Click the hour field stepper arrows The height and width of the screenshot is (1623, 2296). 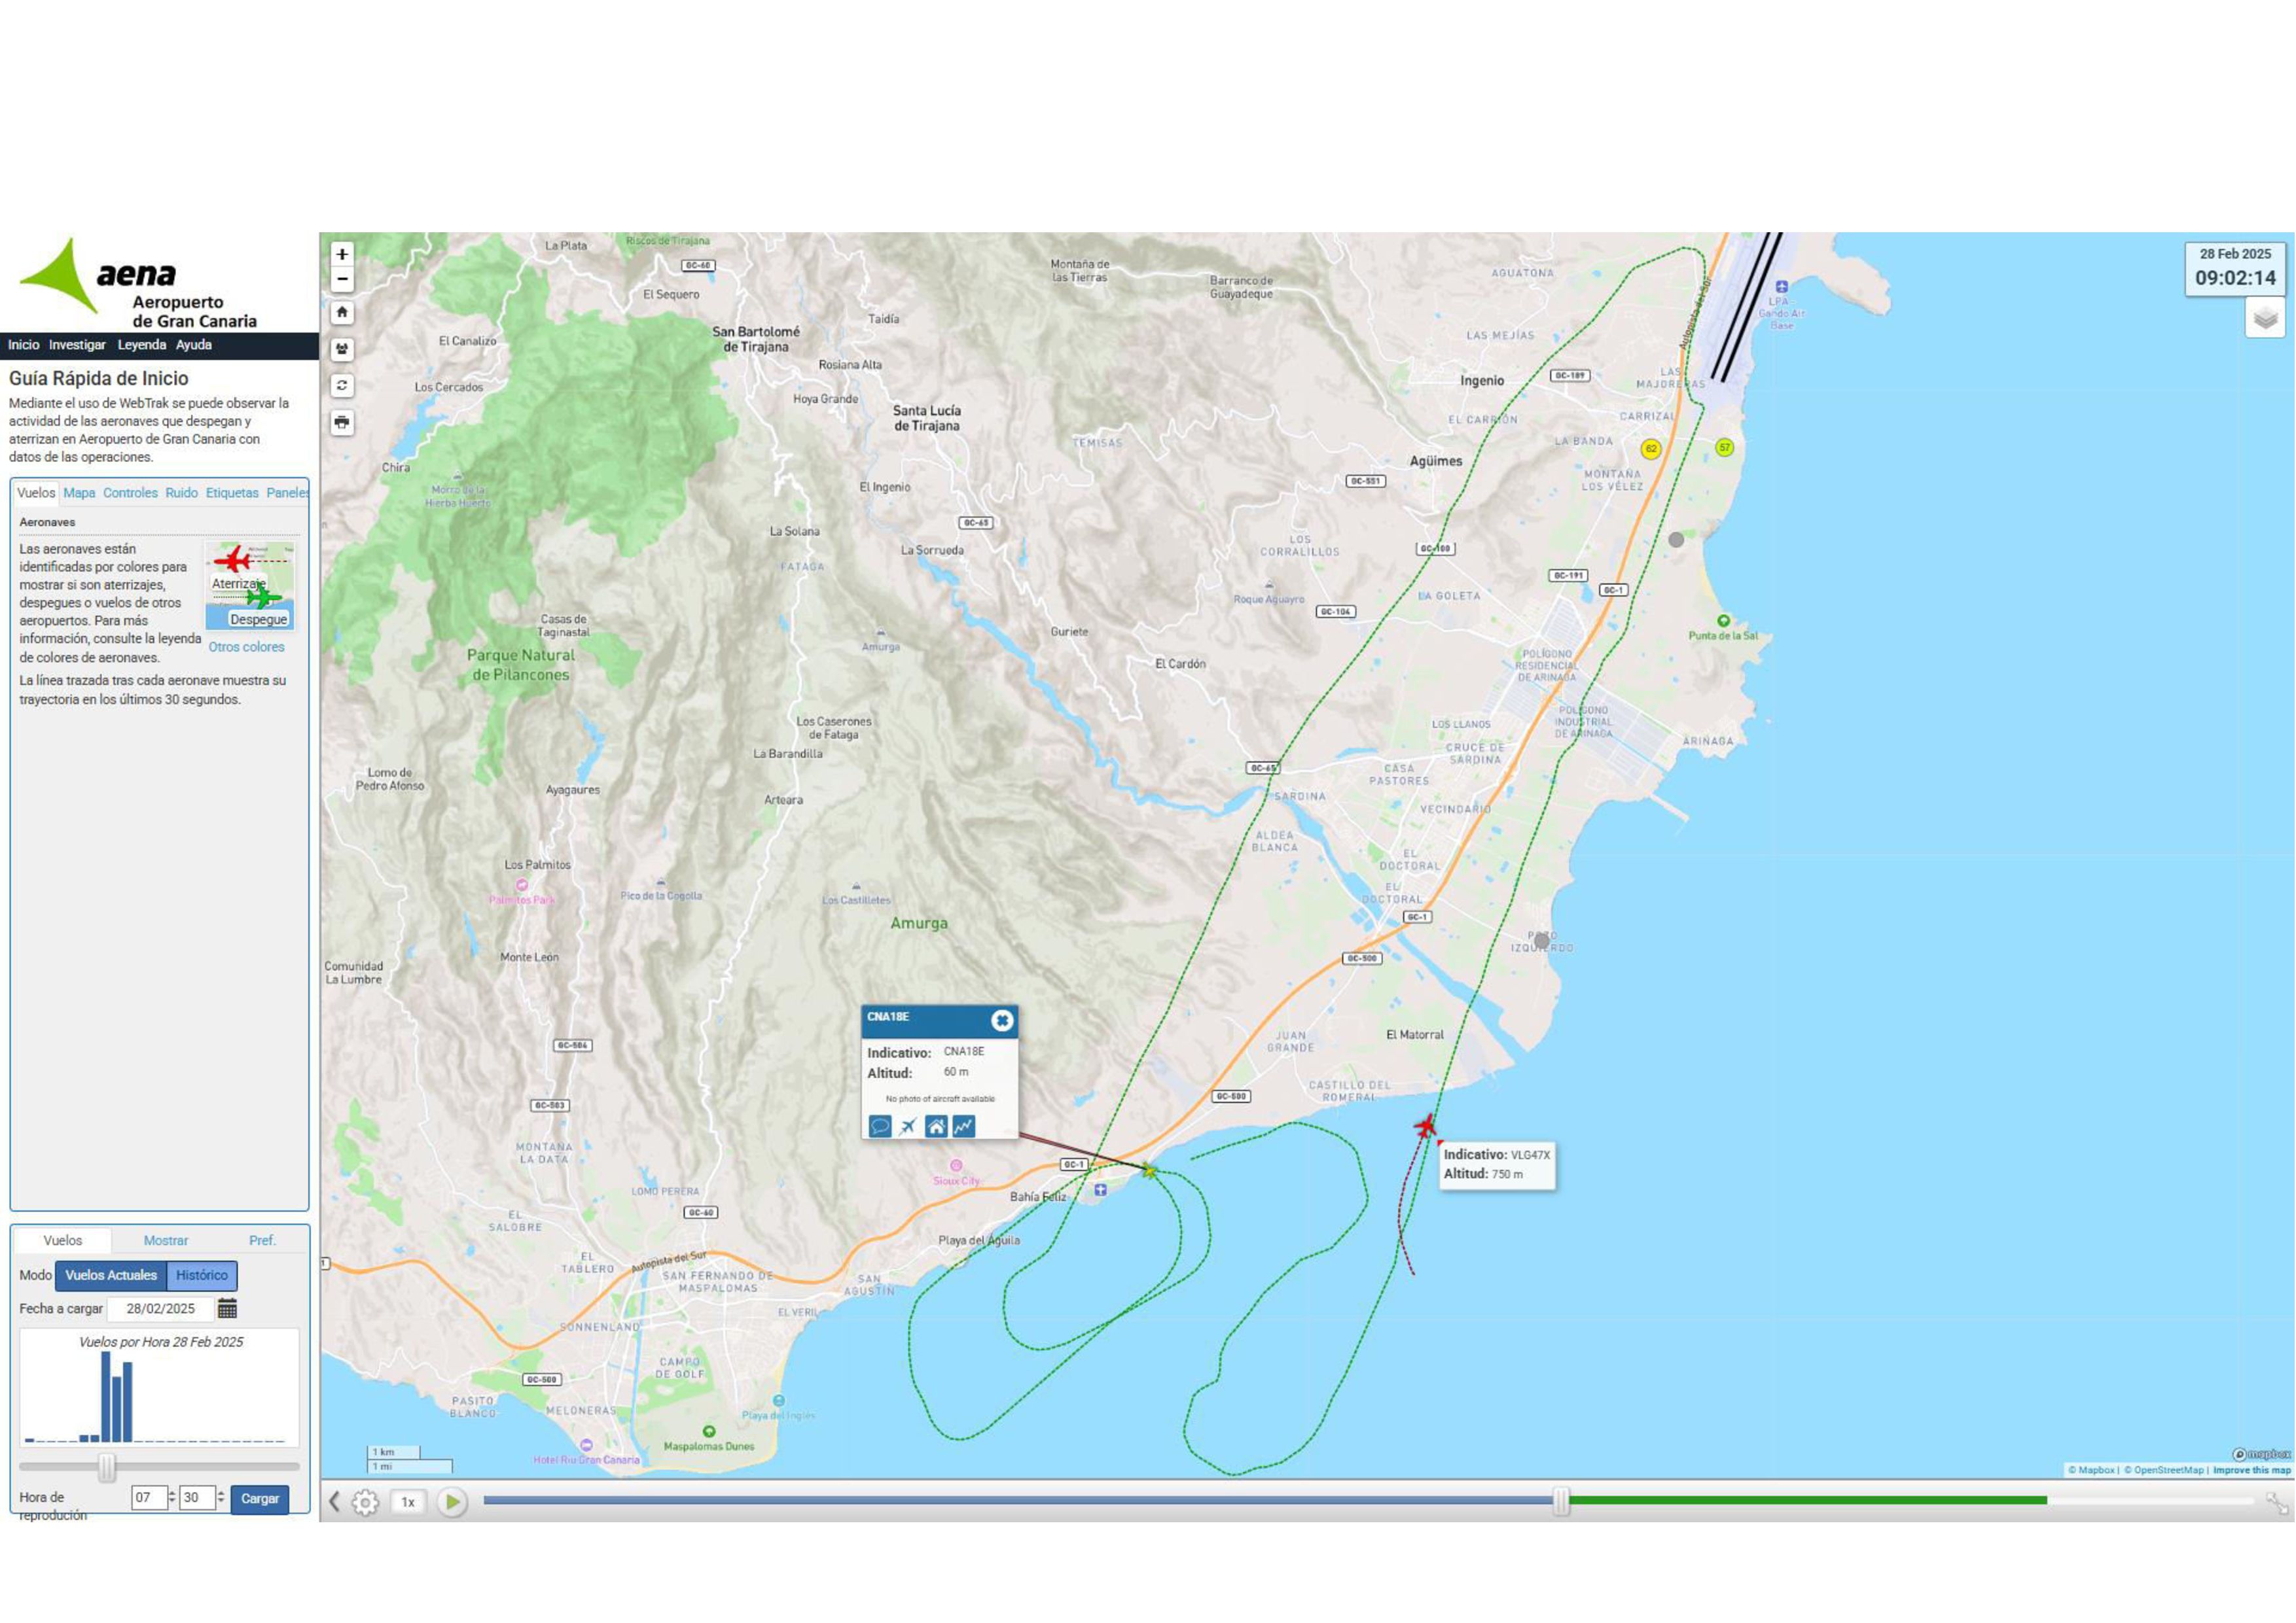[x=172, y=1497]
